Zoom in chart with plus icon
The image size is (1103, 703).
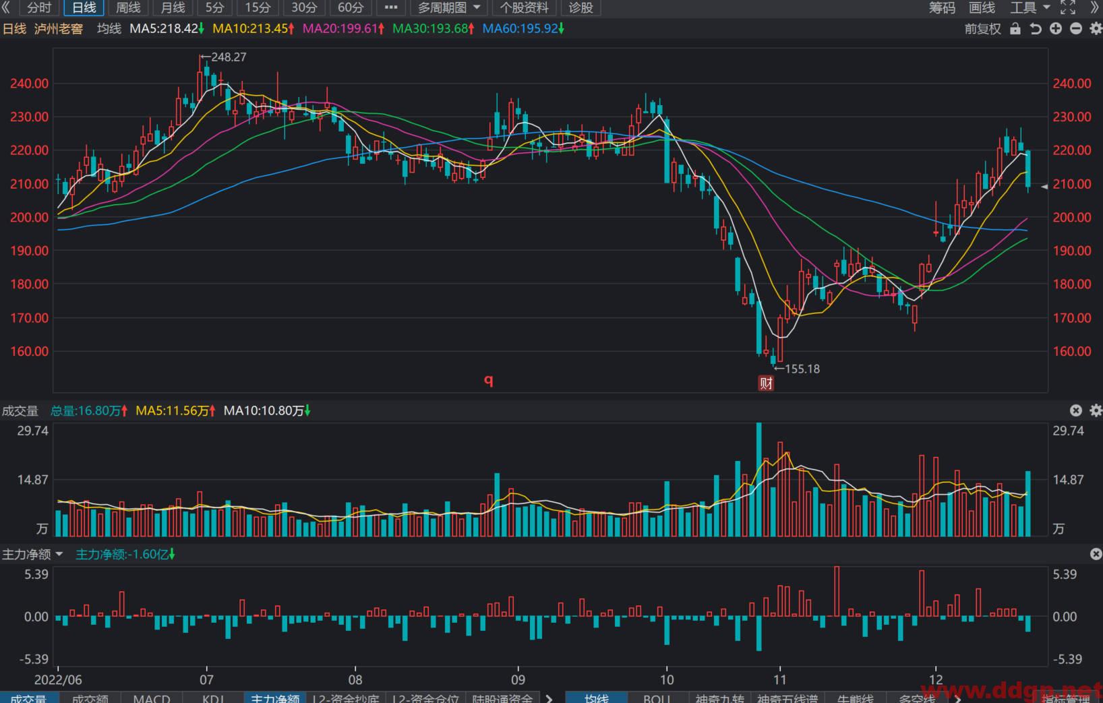tap(1056, 29)
